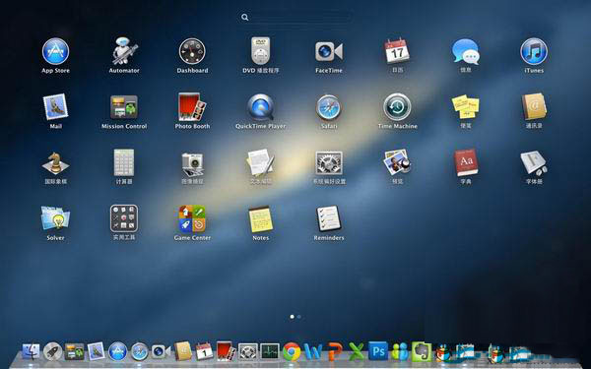Click the magnifier icon in search bar

[245, 18]
